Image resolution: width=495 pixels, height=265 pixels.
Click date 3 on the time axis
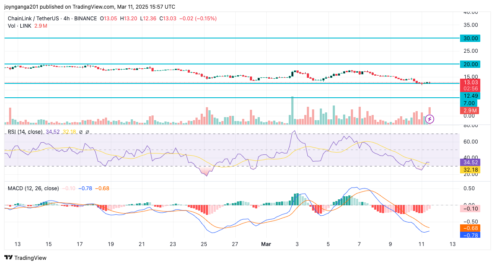[297, 244]
